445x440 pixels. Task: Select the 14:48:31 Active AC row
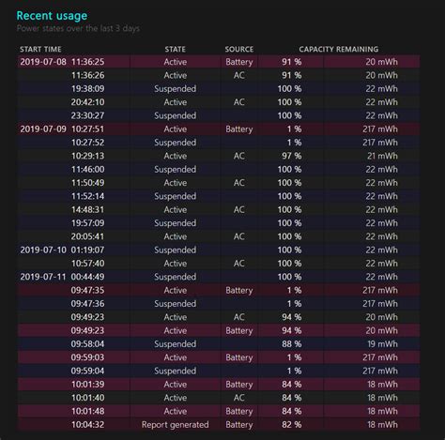tap(219, 209)
